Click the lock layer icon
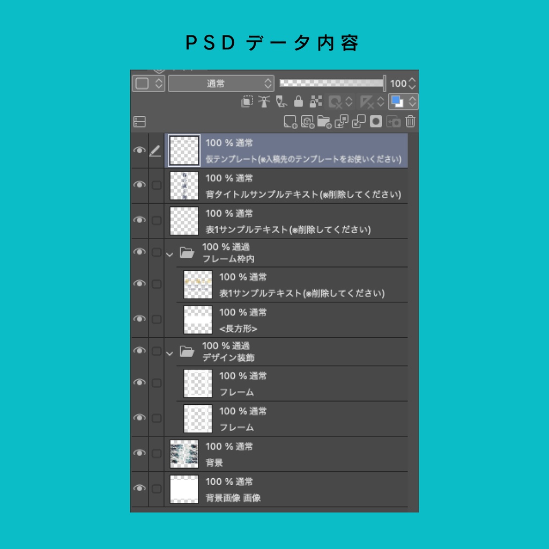 (x=299, y=101)
